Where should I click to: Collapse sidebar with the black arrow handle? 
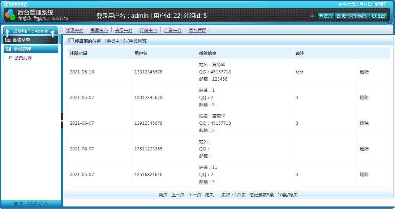pyautogui.click(x=62, y=120)
